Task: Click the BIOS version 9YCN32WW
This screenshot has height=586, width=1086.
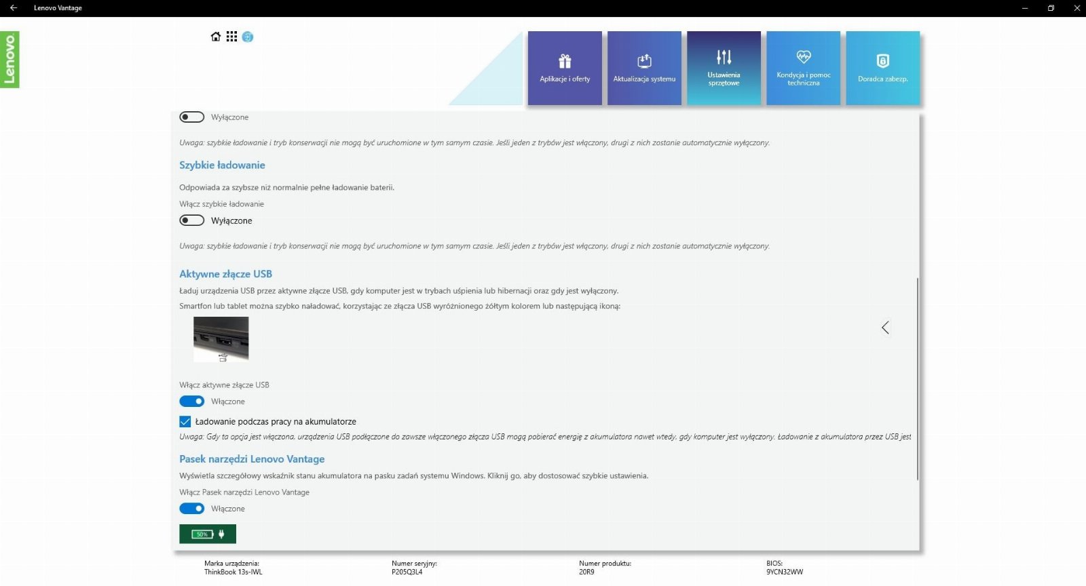Action: (x=785, y=572)
